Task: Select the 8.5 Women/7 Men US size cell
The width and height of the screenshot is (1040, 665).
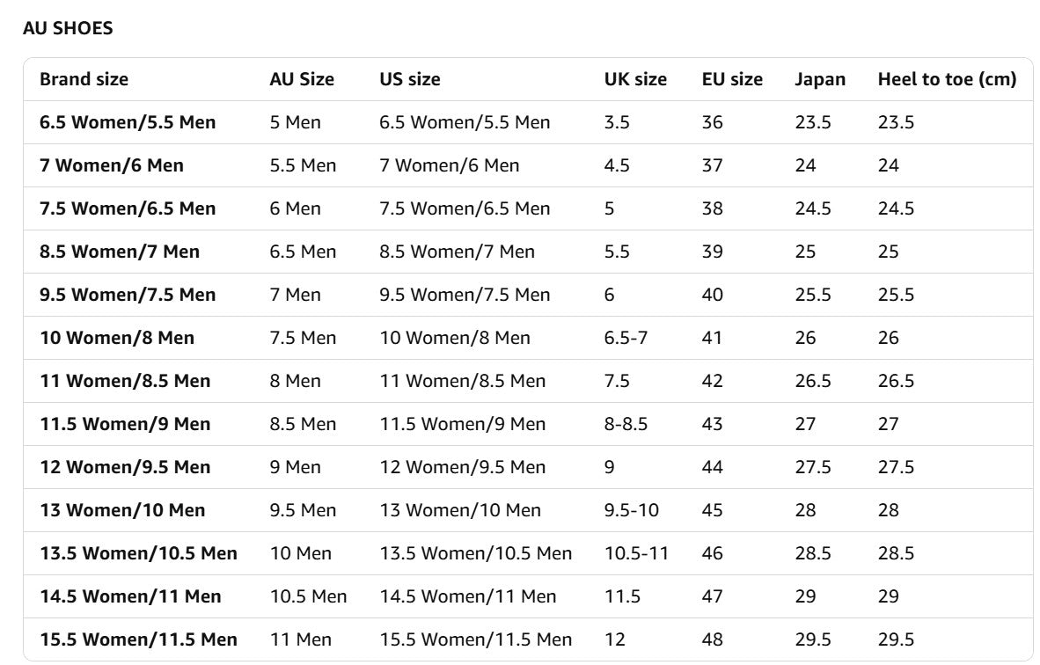Action: tap(457, 252)
